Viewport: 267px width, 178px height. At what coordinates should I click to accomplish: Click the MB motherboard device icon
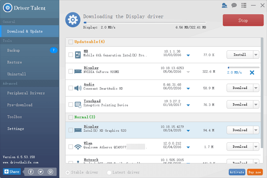(x=78, y=55)
